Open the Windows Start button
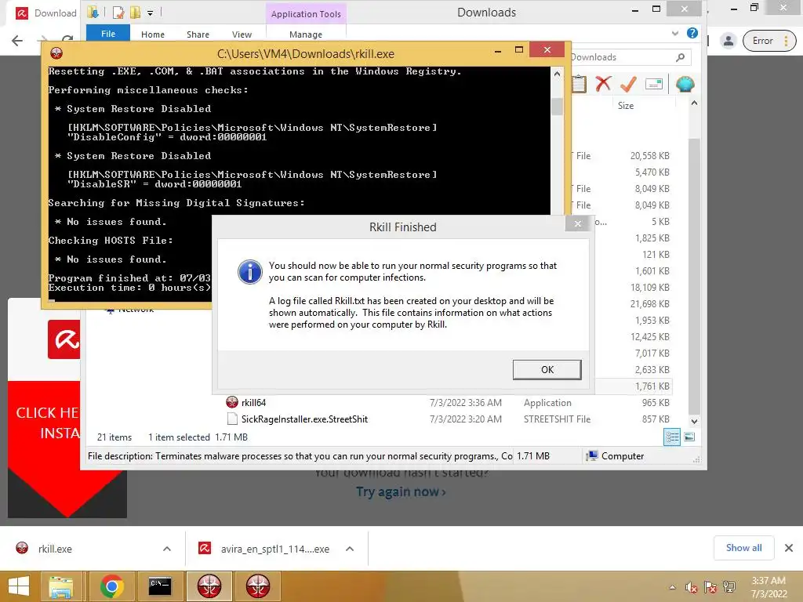Screen dimensions: 803x602 tap(19, 586)
